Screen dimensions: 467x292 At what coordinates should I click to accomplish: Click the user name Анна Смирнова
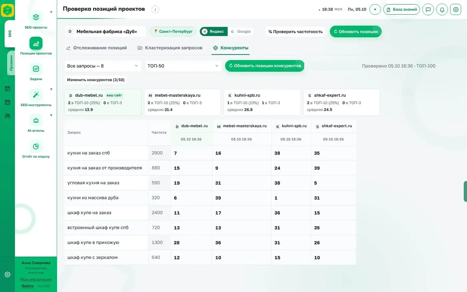pyautogui.click(x=36, y=263)
